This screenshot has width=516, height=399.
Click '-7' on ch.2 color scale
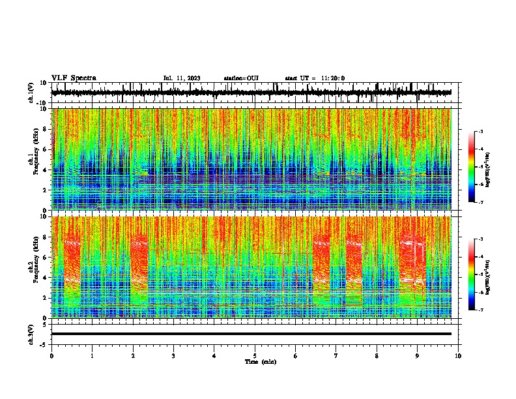click(480, 310)
